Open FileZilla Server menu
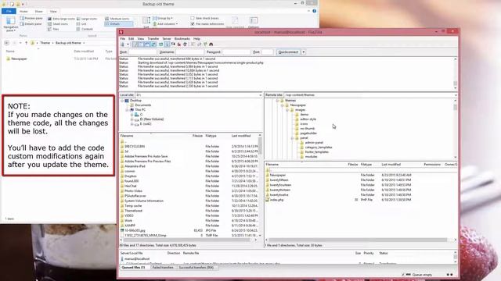Image resolution: width=501 pixels, height=281 pixels. [x=167, y=39]
